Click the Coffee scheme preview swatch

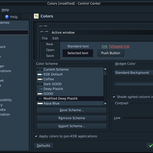pos(40,79)
